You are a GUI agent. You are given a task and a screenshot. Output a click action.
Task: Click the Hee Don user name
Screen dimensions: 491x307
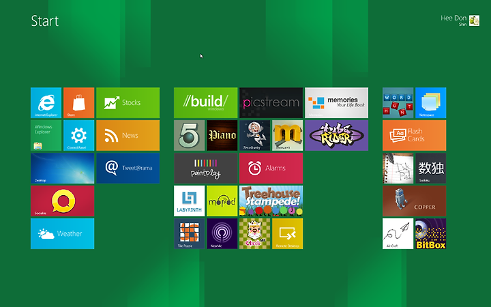[x=453, y=18]
